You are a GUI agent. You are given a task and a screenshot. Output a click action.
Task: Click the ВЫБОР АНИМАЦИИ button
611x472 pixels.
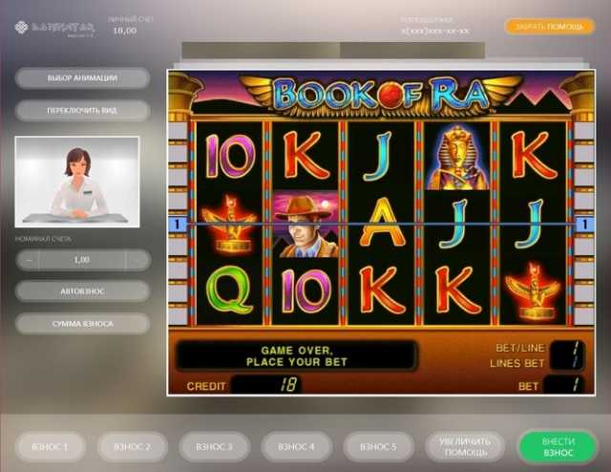tap(83, 78)
